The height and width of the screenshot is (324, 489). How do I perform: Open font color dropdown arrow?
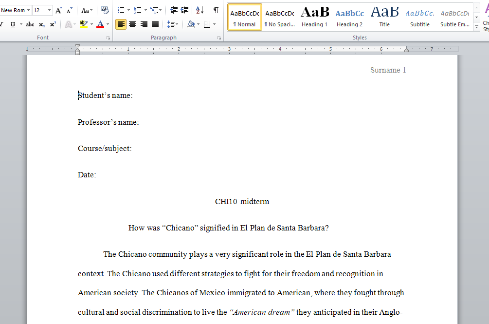(108, 24)
